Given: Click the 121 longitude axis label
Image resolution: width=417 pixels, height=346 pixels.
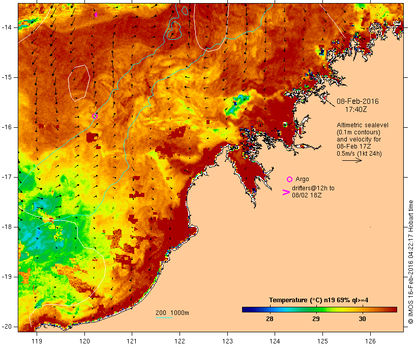Looking at the screenshot, I should (132, 341).
